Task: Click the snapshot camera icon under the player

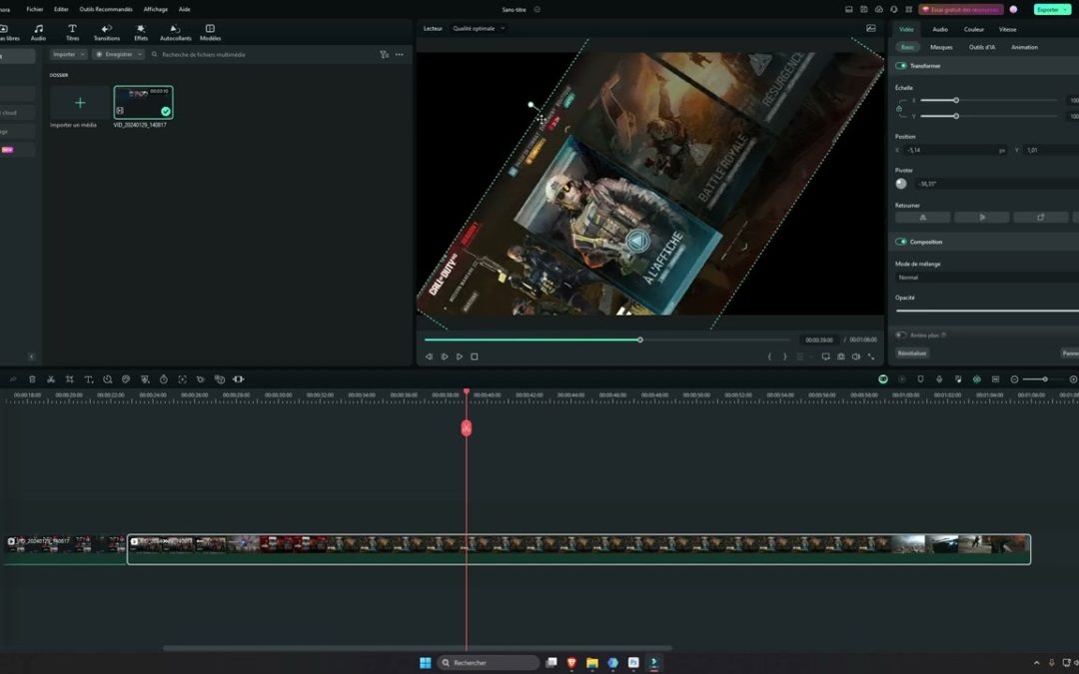Action: click(x=841, y=356)
